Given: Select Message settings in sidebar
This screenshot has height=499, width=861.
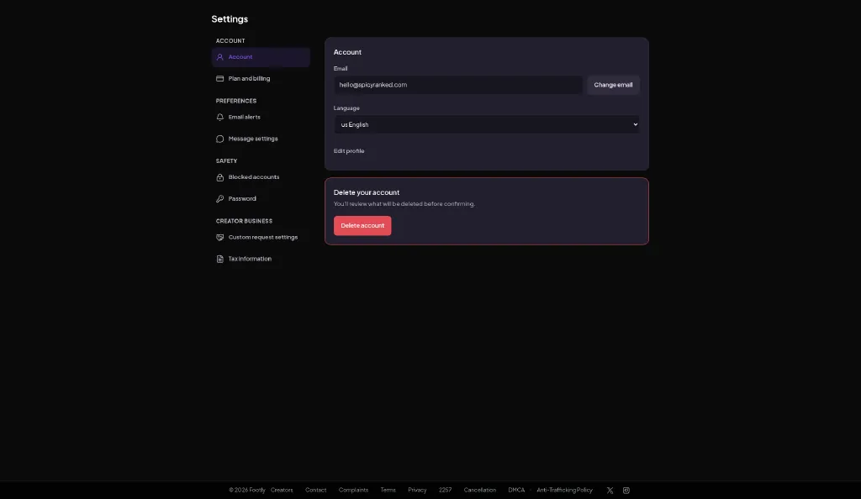Looking at the screenshot, I should pos(261,139).
